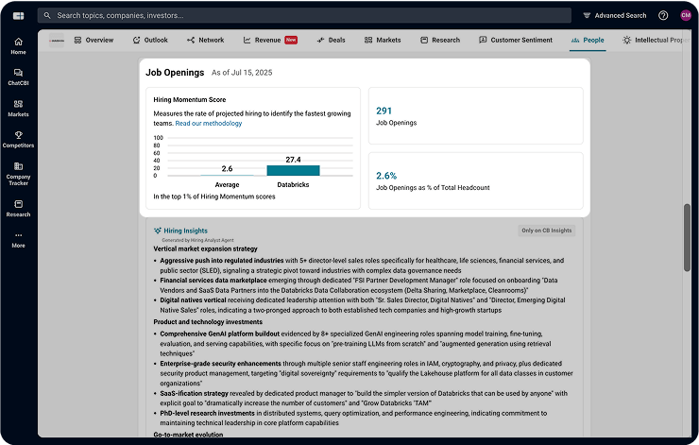
Task: Open Research in the left sidebar
Action: [18, 208]
